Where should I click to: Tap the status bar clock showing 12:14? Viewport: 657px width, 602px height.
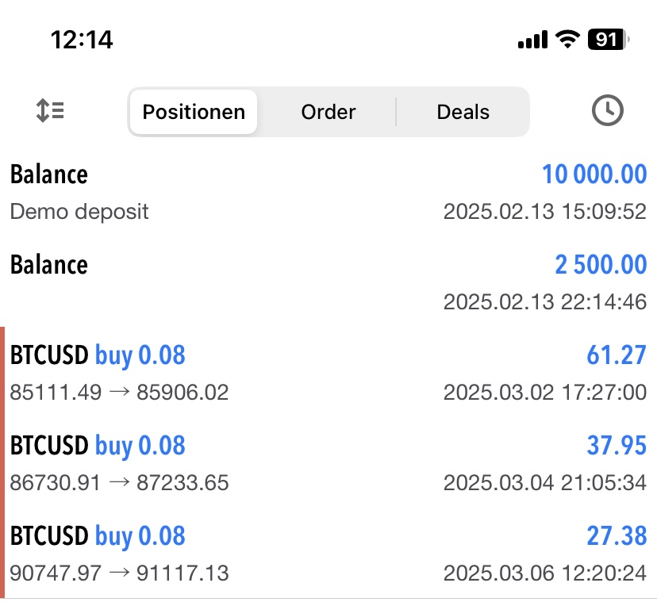click(x=82, y=40)
